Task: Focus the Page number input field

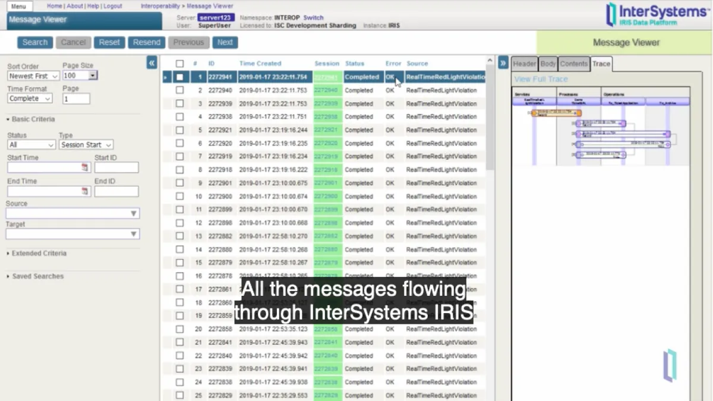Action: [76, 99]
